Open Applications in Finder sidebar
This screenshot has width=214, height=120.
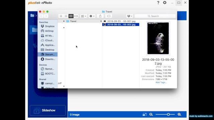click(47, 45)
